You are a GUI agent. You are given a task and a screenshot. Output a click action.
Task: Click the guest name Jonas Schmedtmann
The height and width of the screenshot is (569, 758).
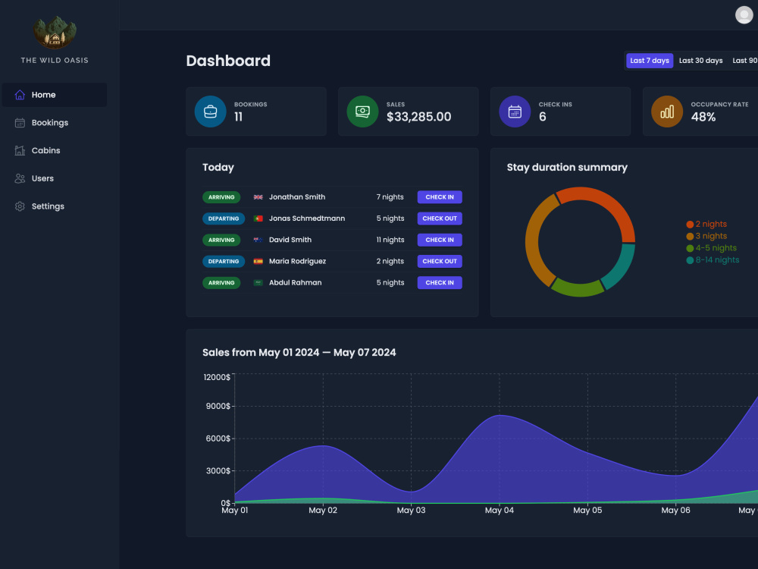pos(307,218)
